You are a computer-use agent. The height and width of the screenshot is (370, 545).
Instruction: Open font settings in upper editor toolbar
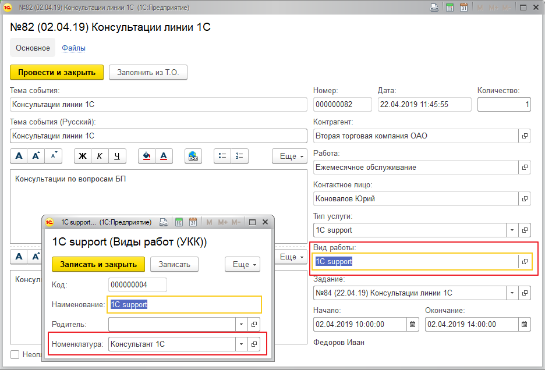[x=19, y=156]
